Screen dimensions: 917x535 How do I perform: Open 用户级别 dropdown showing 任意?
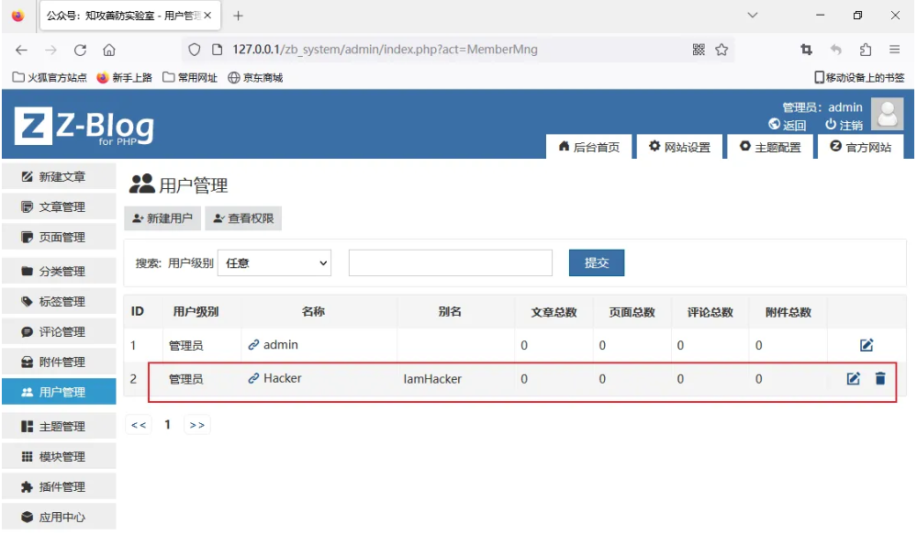pyautogui.click(x=274, y=263)
